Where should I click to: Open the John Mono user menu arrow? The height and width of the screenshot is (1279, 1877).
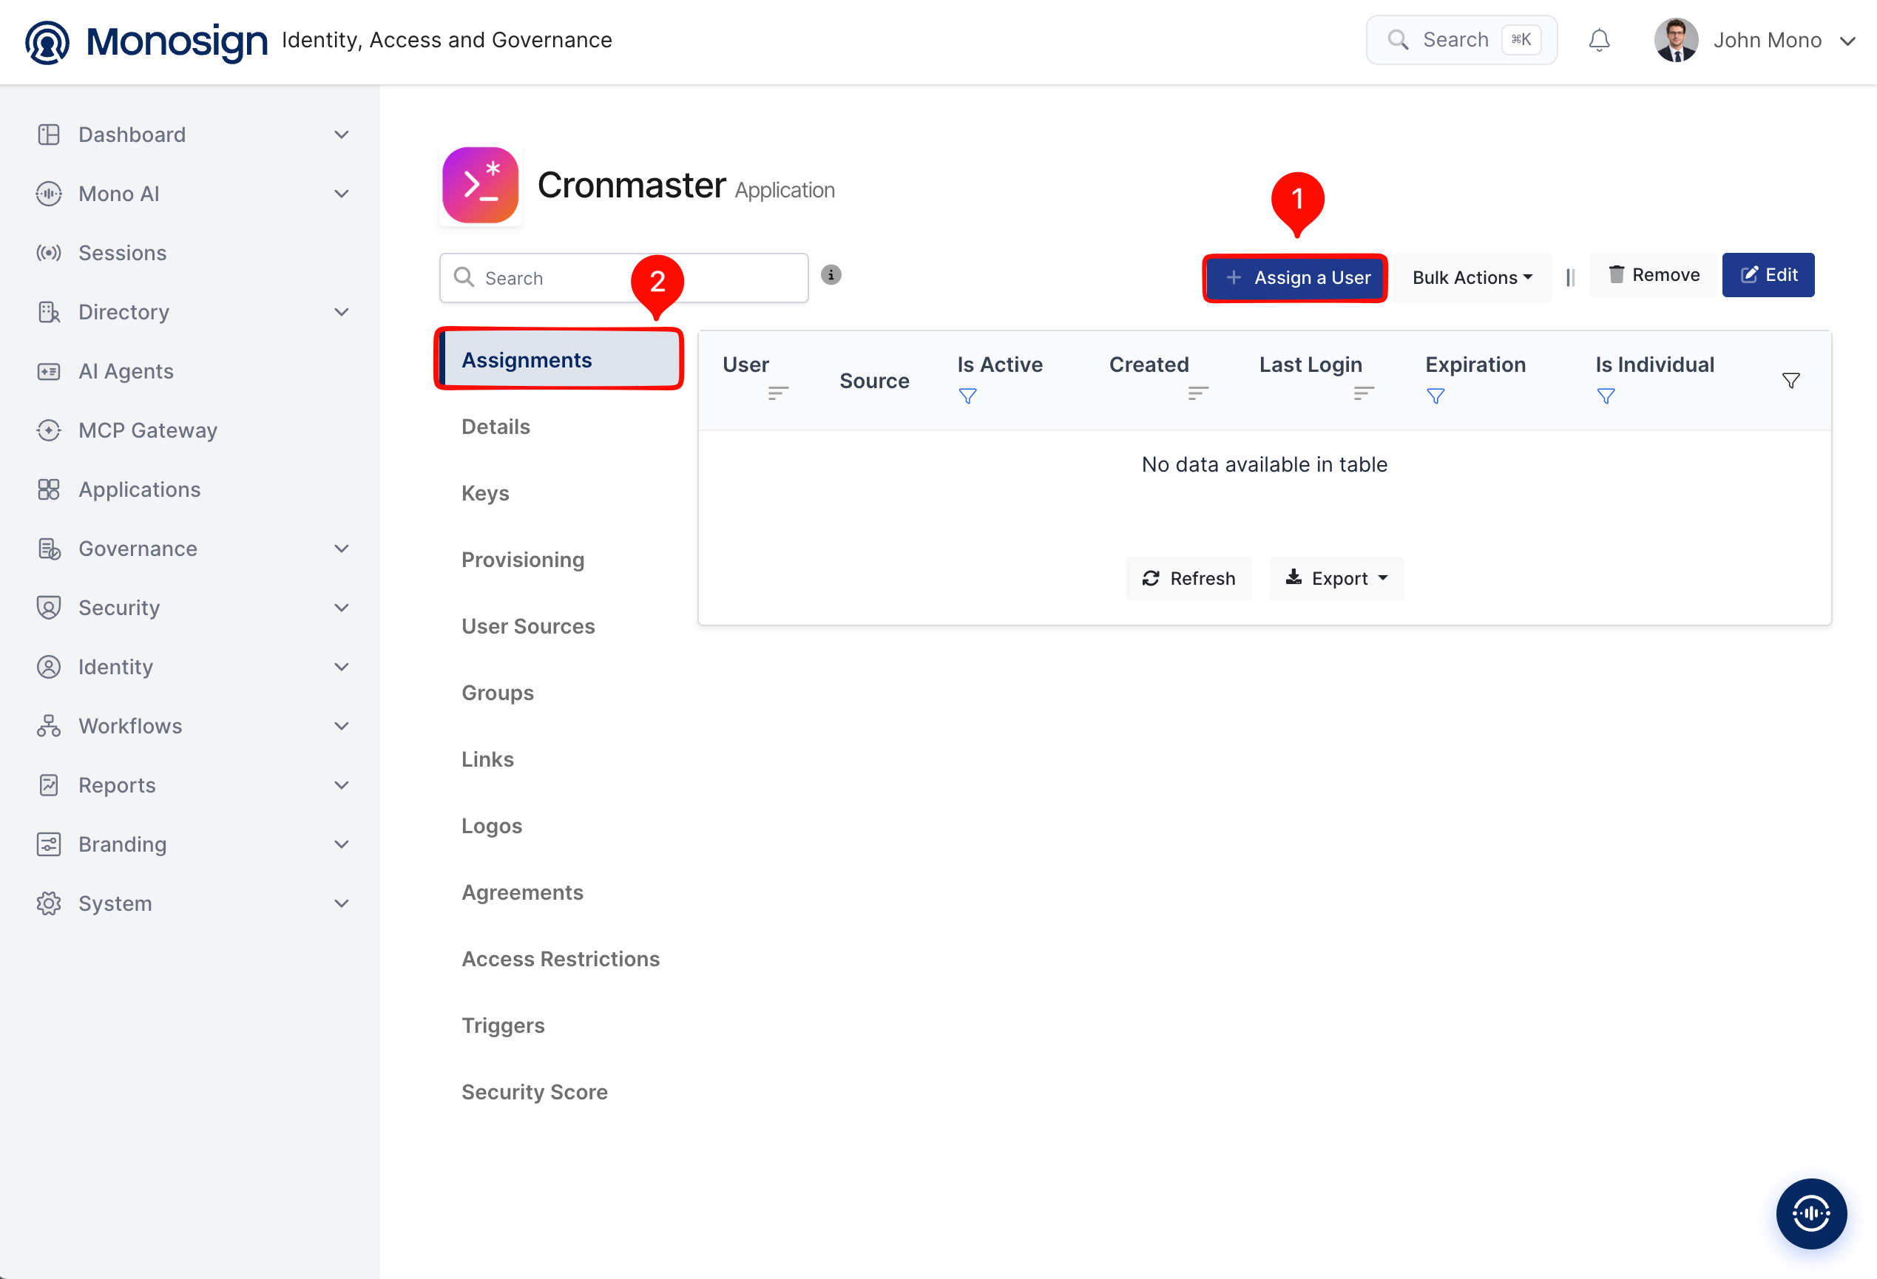(x=1847, y=41)
